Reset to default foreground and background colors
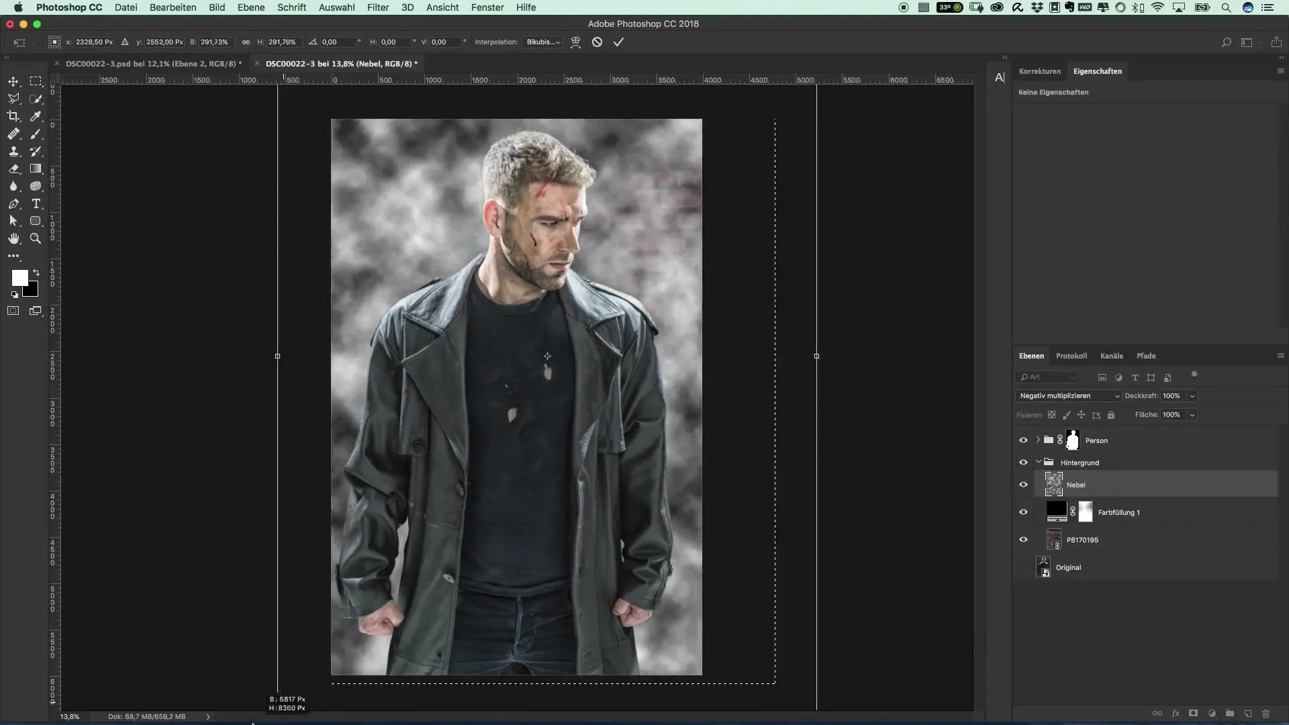1289x725 pixels. coord(15,295)
